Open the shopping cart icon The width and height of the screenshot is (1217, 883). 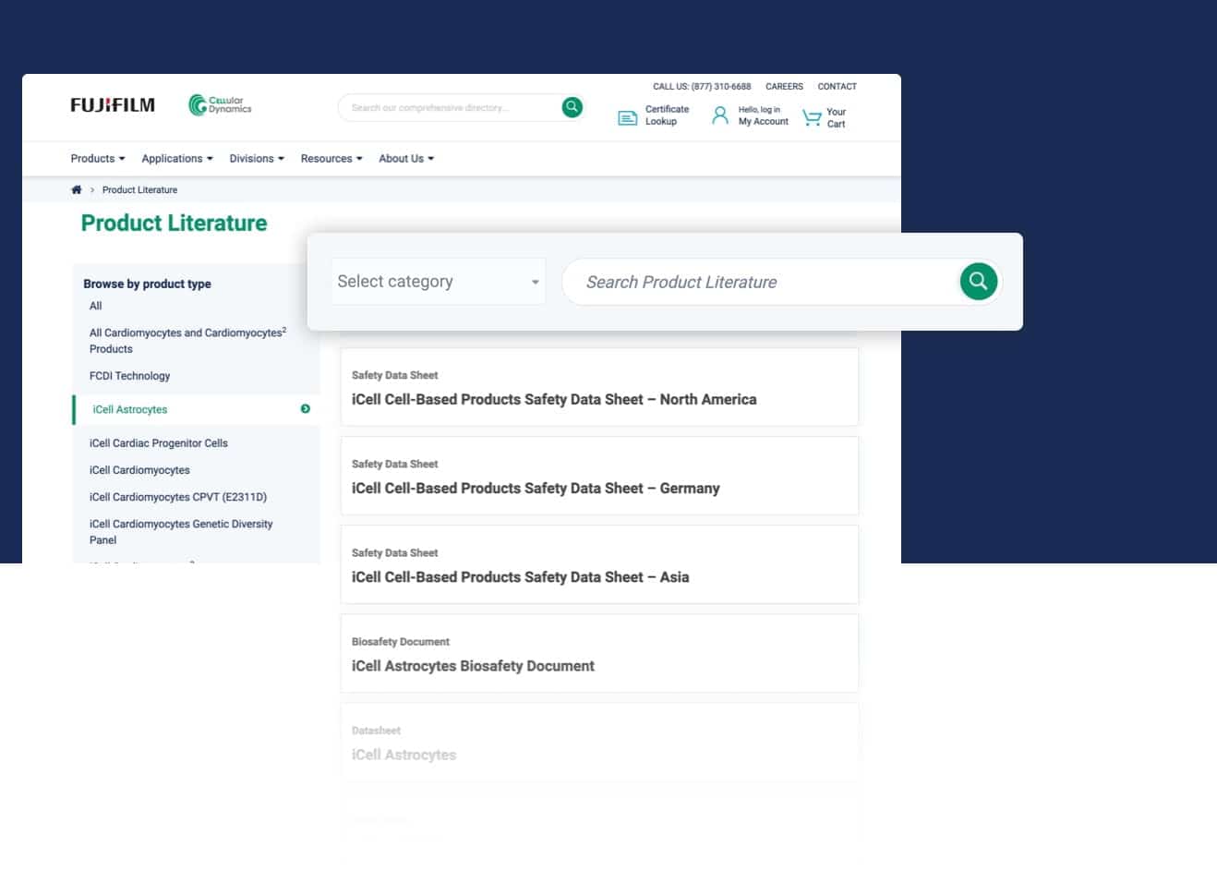(x=812, y=117)
